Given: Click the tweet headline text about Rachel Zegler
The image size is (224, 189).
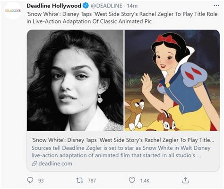Looking at the screenshot, I should click(122, 18).
